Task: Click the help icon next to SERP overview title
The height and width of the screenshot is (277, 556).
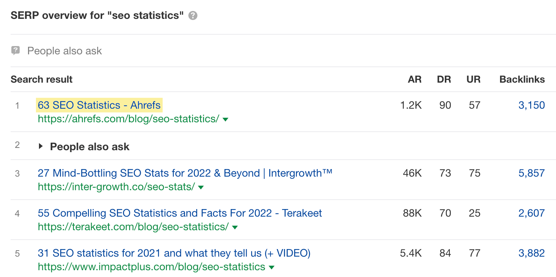Action: pos(193,16)
